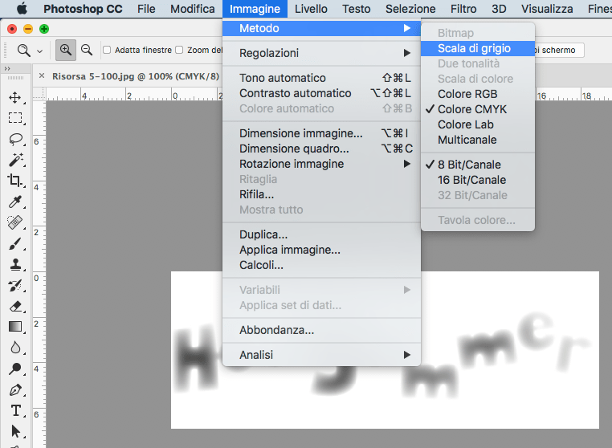Expand the toolbar with double chevron

click(x=7, y=69)
